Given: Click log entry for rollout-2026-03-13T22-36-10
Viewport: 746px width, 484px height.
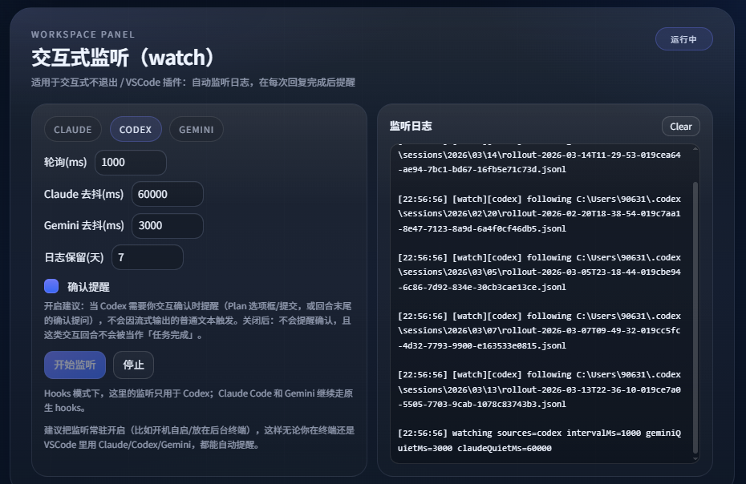Looking at the screenshot, I should pos(539,389).
